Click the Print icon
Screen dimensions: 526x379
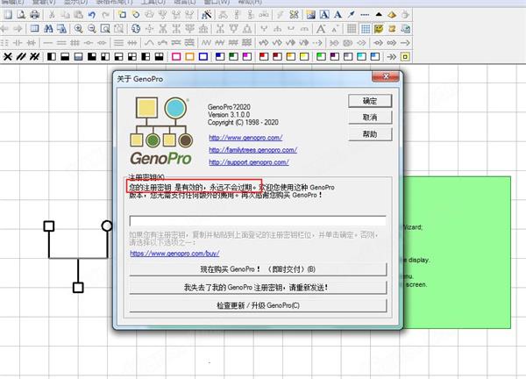point(34,14)
